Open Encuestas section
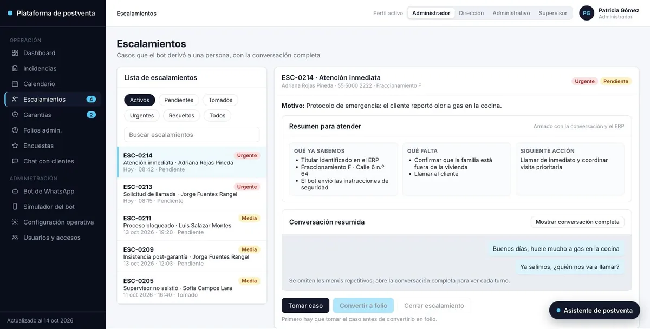 click(53, 146)
